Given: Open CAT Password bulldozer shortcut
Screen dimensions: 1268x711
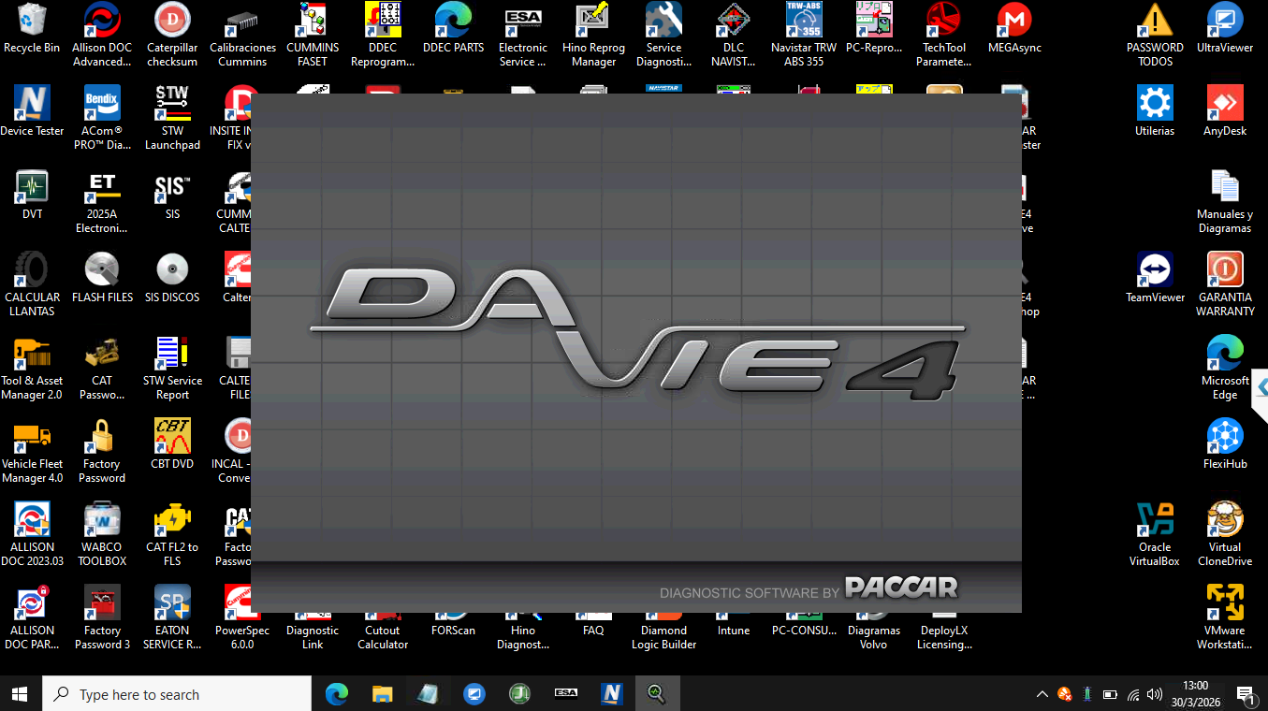Looking at the screenshot, I should pos(102,368).
